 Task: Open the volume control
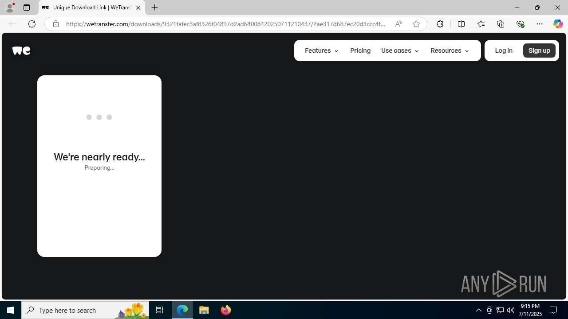(x=511, y=310)
